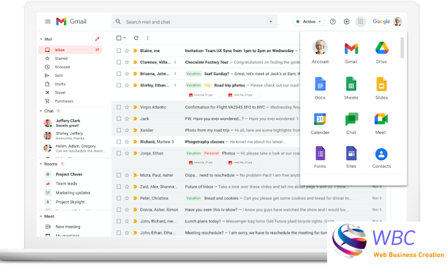Open Meet from the apps panel
Viewport: 448px width, 266px height.
[381, 124]
